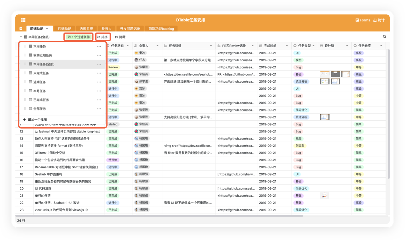Open options dots for 本月任务 view

(x=99, y=91)
